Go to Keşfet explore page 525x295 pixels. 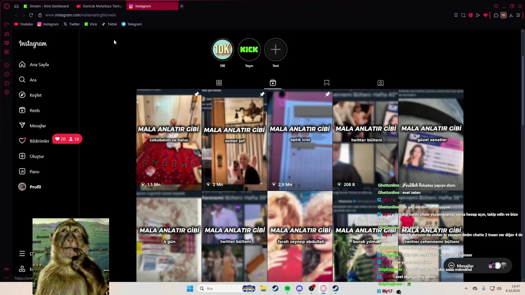30,95
